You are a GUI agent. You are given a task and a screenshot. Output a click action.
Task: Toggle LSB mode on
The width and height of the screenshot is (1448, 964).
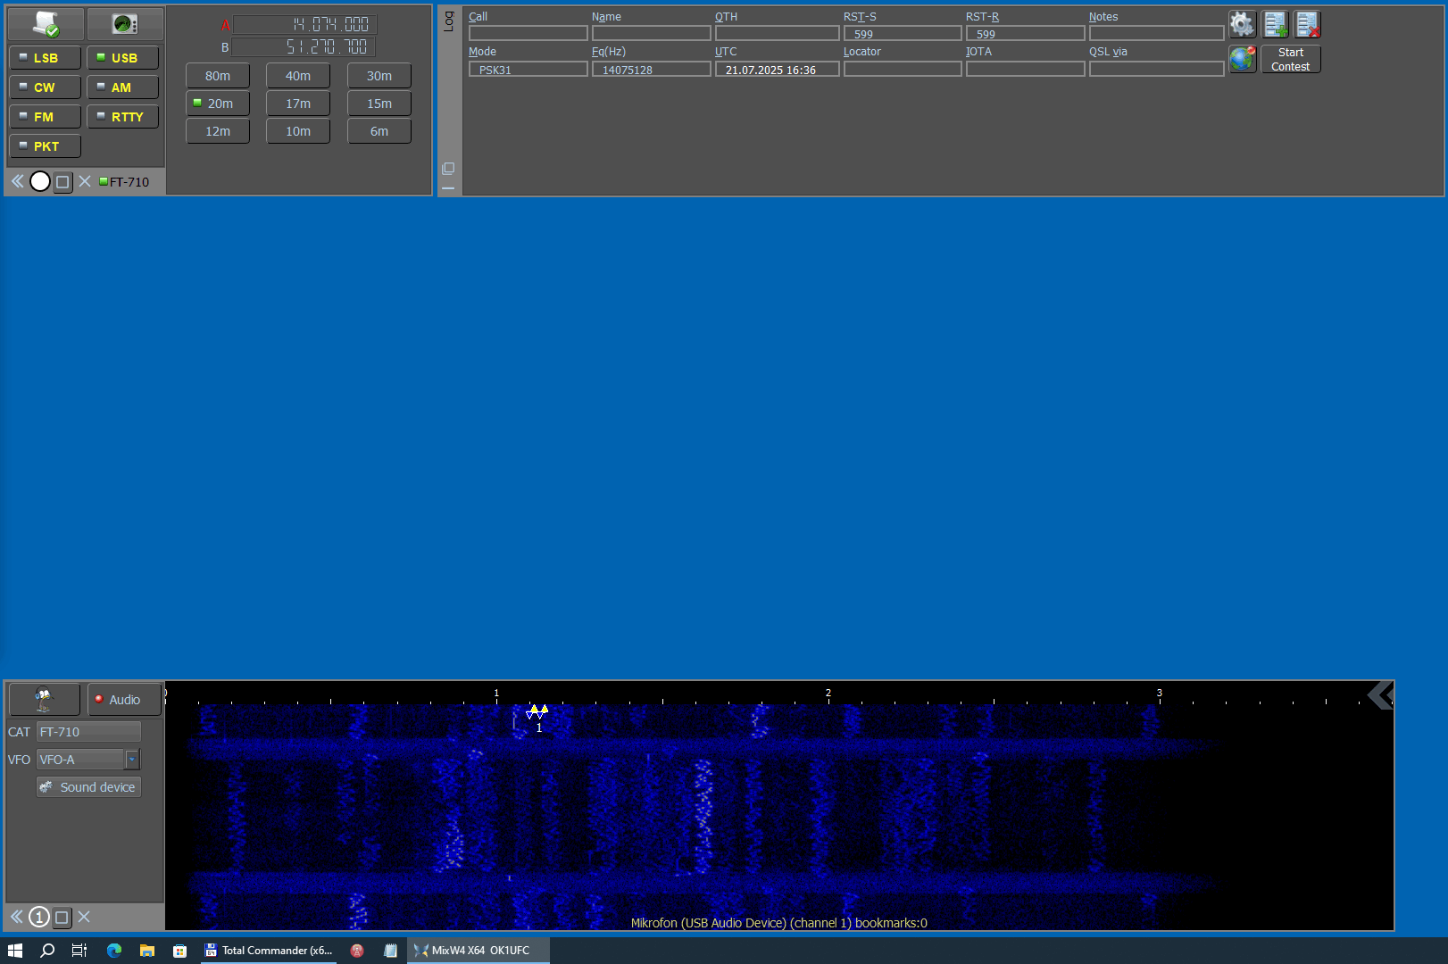tap(45, 58)
